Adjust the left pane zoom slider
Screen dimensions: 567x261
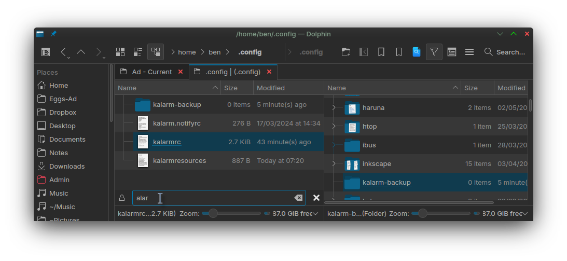[231, 214]
